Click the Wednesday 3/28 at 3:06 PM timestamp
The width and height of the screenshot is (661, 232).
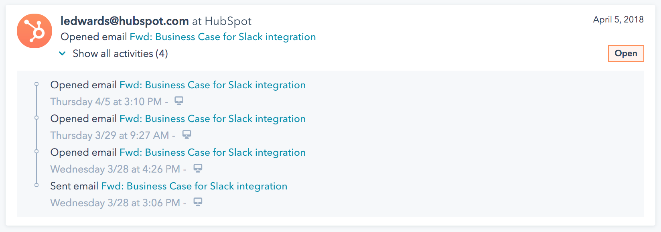[x=115, y=203]
